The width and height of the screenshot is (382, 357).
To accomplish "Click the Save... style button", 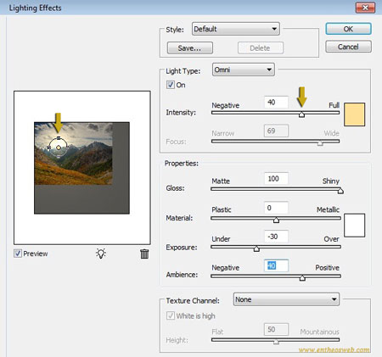I will [x=190, y=48].
